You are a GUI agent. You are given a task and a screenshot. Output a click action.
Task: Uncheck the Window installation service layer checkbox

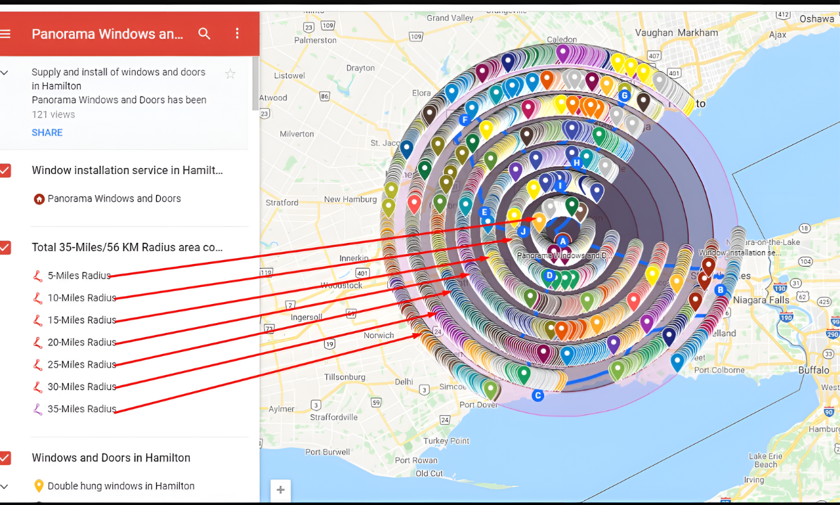pos(5,171)
